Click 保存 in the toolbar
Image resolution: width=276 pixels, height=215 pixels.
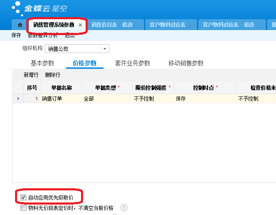coord(16,36)
